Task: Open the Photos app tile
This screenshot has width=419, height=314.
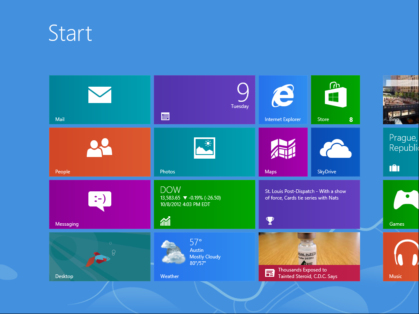Action: [205, 152]
